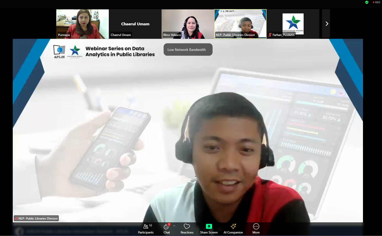Select the Farhan_Pusdatin participant tile

point(293,24)
